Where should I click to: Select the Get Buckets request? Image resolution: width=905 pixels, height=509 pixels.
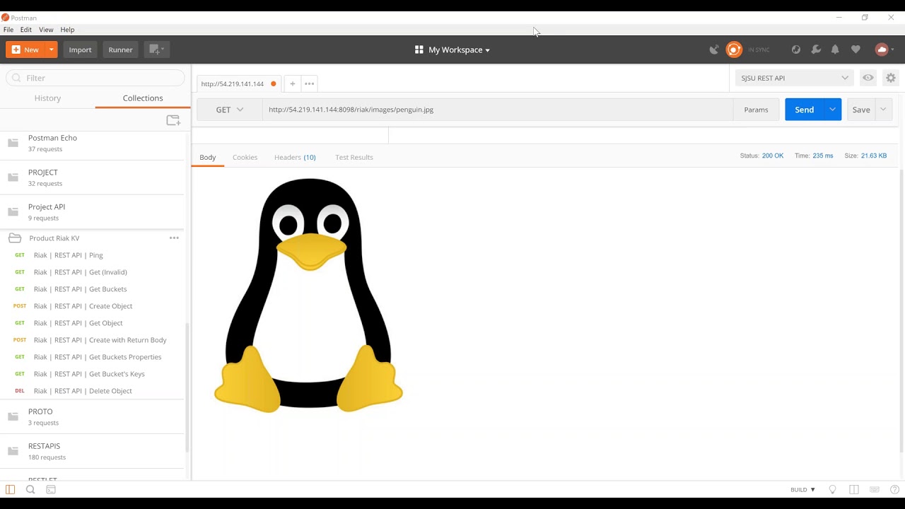[92, 289]
